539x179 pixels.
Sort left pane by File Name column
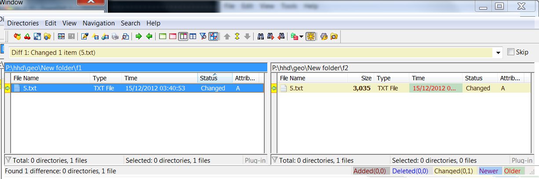pos(51,78)
